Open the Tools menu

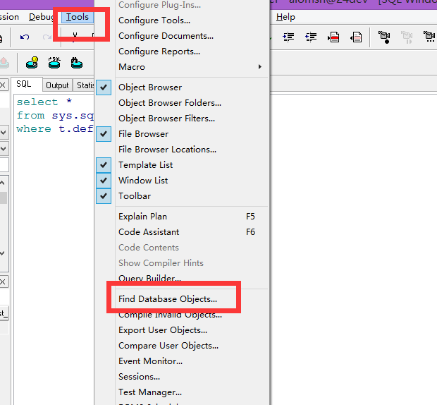(x=78, y=17)
